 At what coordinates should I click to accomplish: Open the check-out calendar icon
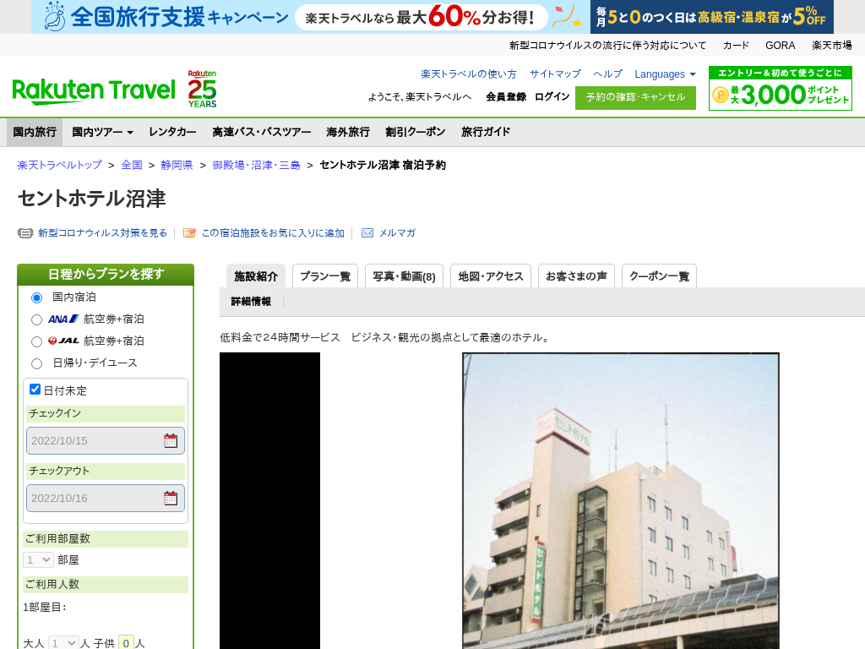click(171, 498)
